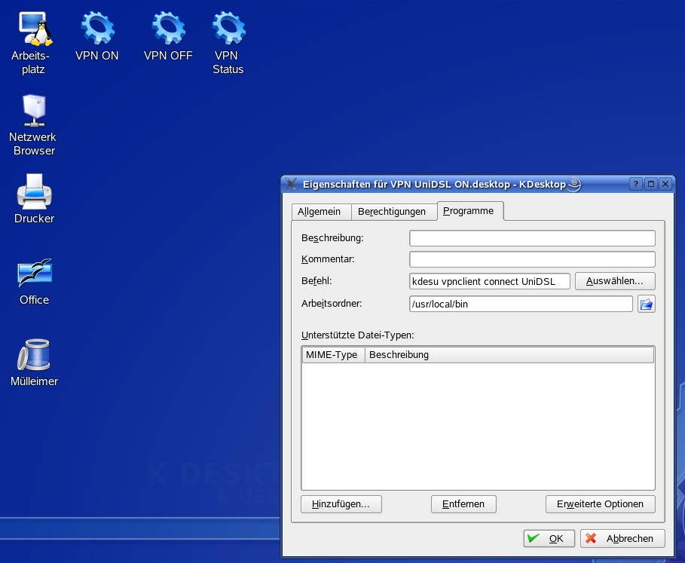
Task: Focus the Beschreibung input field
Action: click(532, 238)
